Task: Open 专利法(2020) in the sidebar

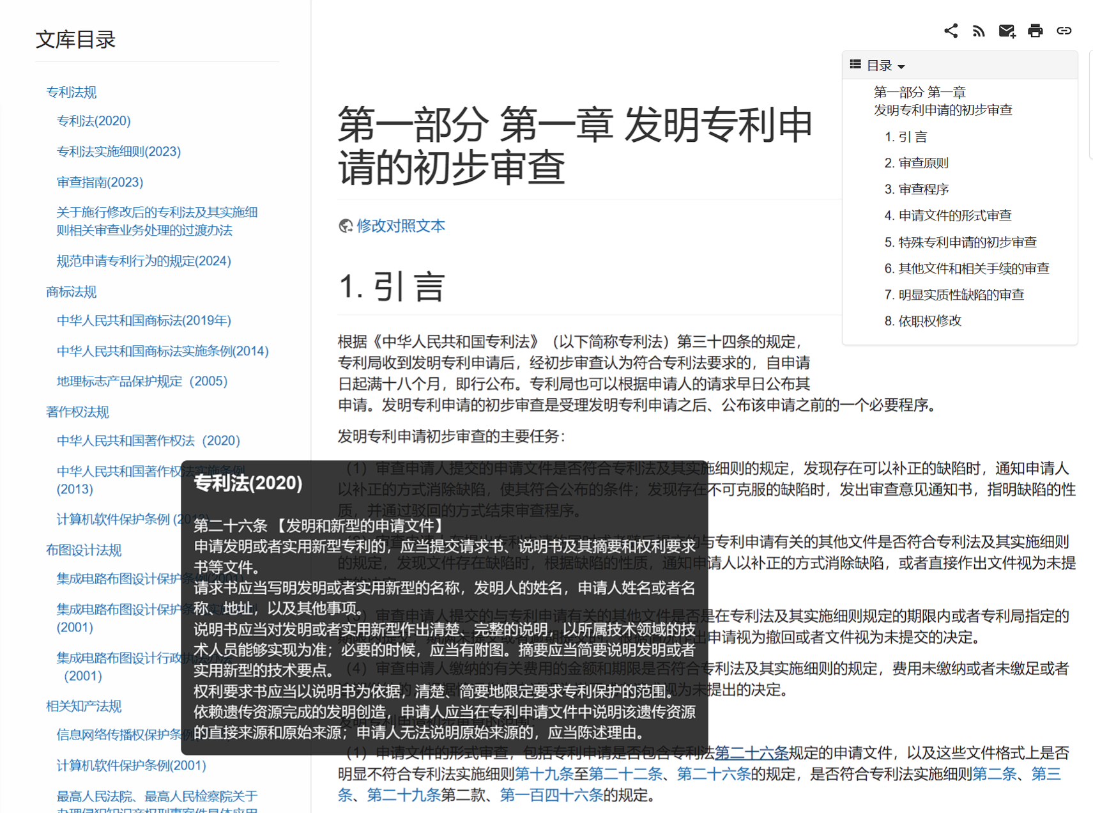Action: (x=93, y=121)
